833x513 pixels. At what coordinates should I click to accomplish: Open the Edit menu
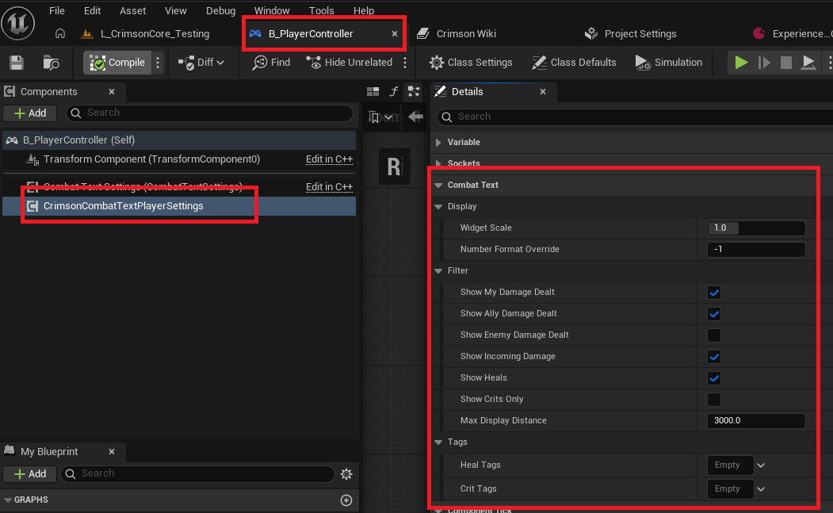tap(92, 10)
